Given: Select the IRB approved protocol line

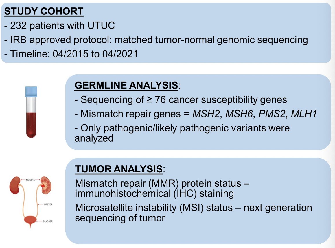Looking at the screenshot, I should (x=156, y=40).
